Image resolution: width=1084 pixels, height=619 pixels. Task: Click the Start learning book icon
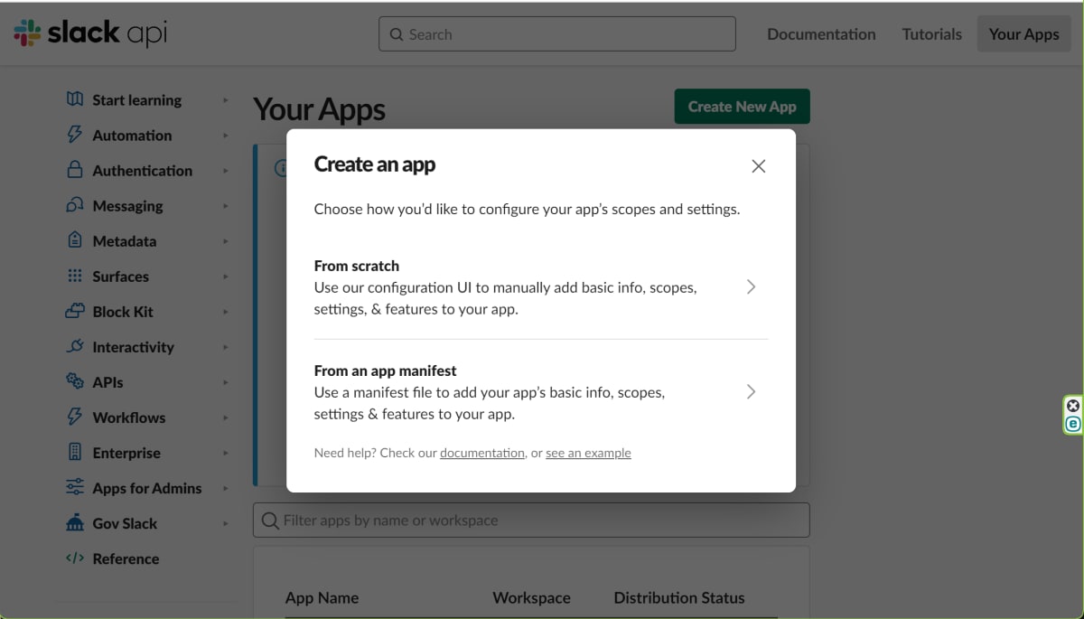point(75,99)
